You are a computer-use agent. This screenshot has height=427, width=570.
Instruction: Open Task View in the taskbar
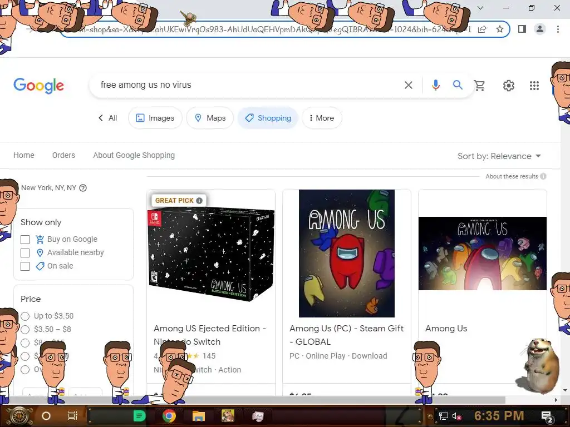(x=73, y=416)
